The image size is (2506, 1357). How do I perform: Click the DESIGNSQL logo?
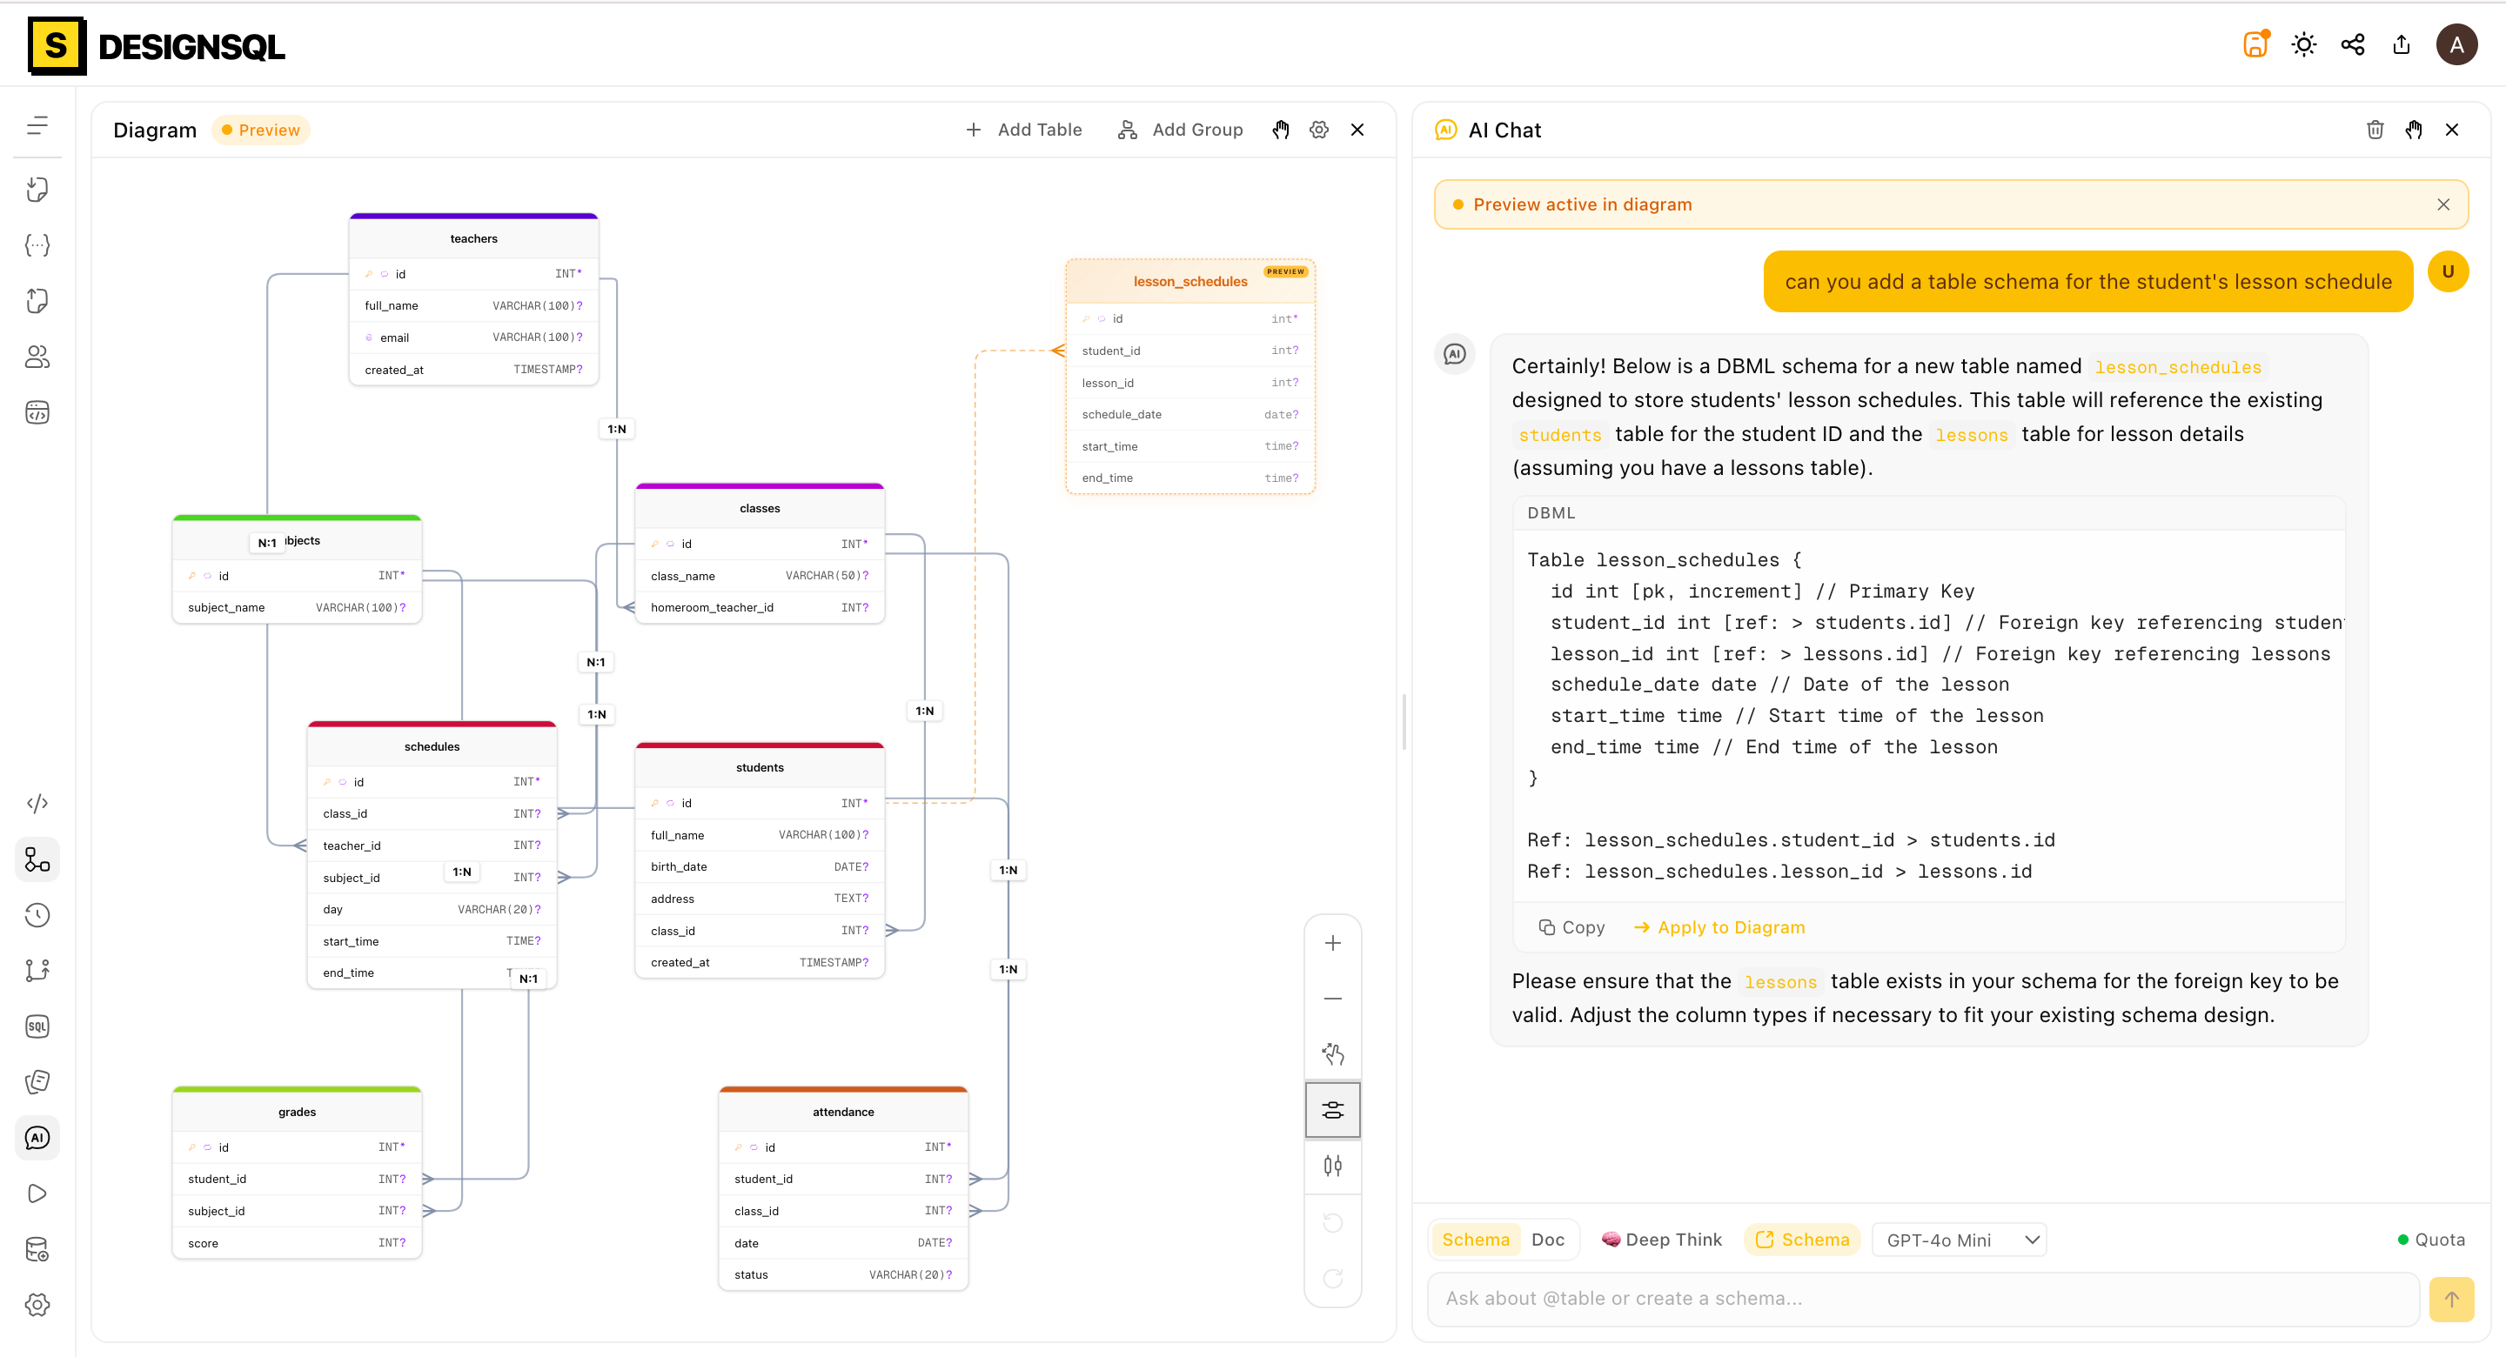tap(157, 46)
